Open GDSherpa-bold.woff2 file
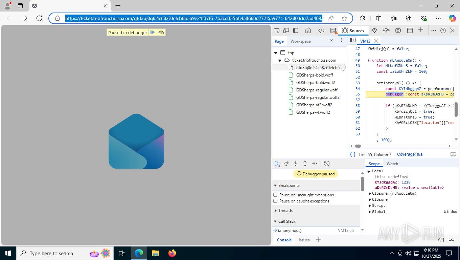 click(315, 82)
